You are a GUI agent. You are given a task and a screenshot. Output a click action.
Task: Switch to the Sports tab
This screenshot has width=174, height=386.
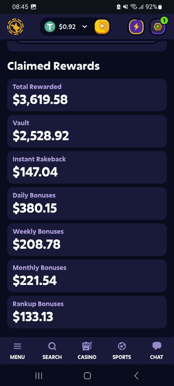(x=122, y=351)
